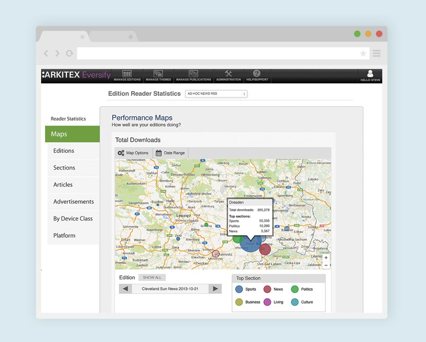This screenshot has height=342, width=426.
Task: Click the Dresden tooltip title
Action: 236,202
